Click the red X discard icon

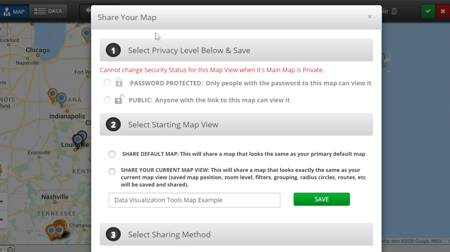pos(442,11)
